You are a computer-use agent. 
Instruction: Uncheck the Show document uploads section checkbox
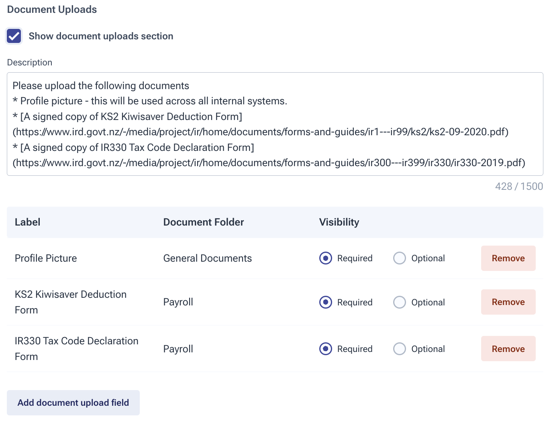click(14, 36)
